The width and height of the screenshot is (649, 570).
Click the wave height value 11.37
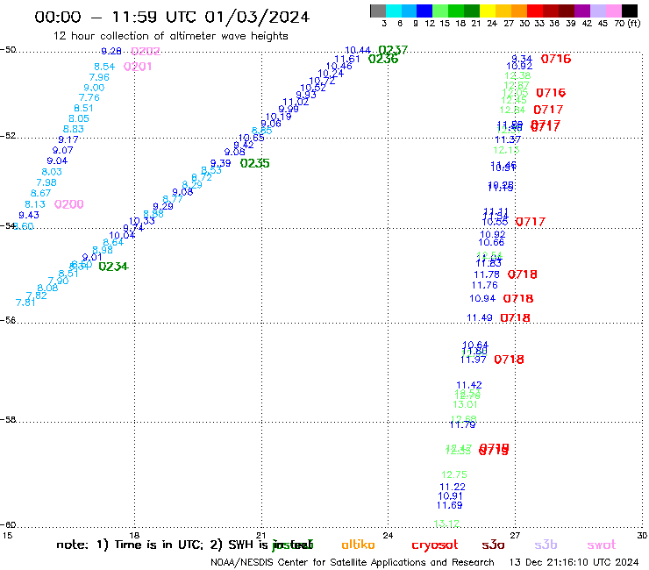tap(508, 140)
